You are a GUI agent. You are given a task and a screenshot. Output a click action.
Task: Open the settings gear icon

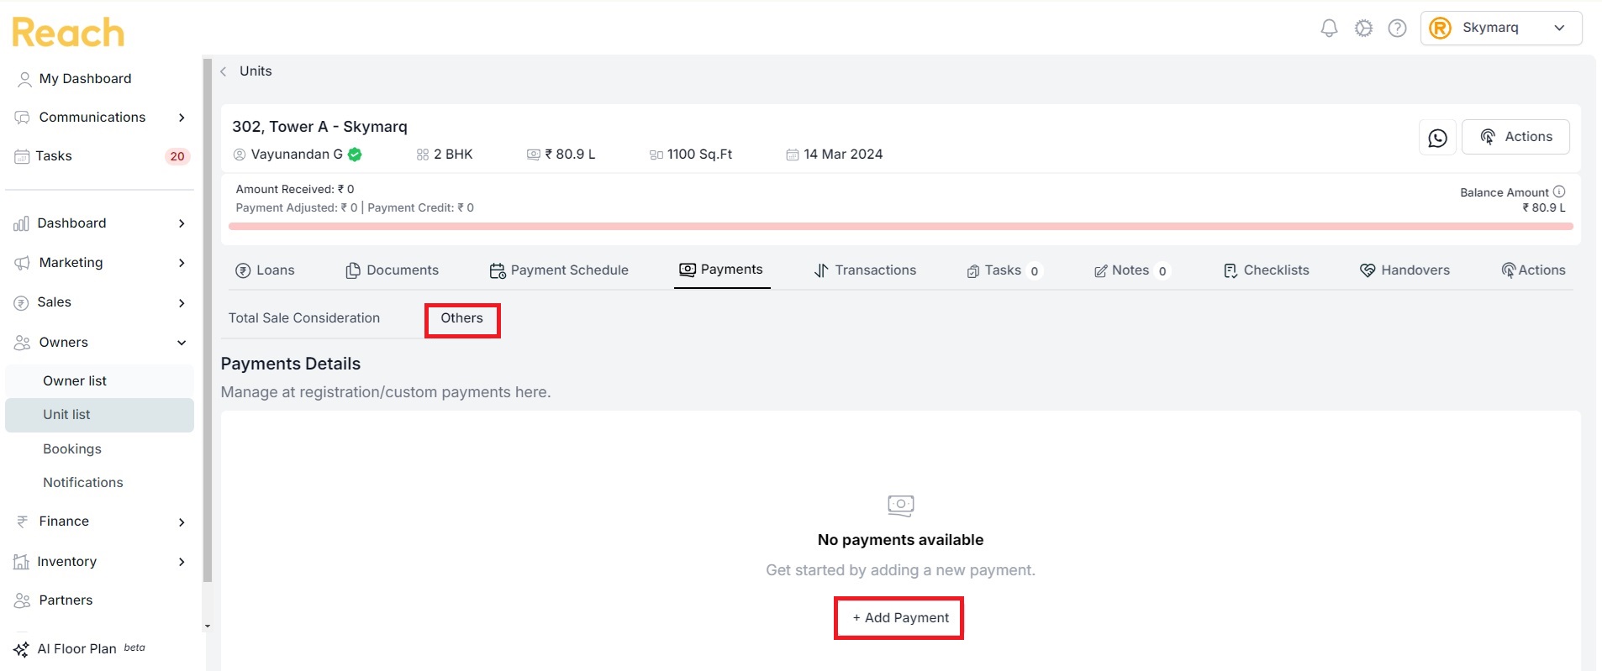pyautogui.click(x=1363, y=28)
